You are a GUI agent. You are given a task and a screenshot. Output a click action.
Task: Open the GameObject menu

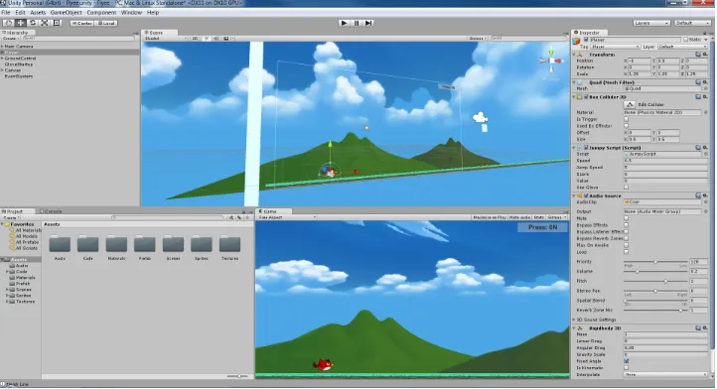(66, 13)
